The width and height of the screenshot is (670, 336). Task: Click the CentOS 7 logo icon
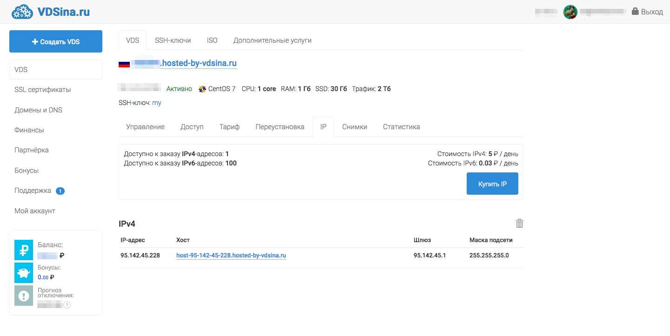[202, 89]
